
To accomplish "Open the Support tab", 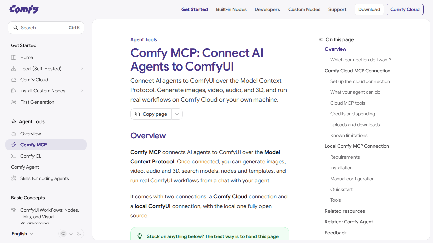I will (337, 9).
